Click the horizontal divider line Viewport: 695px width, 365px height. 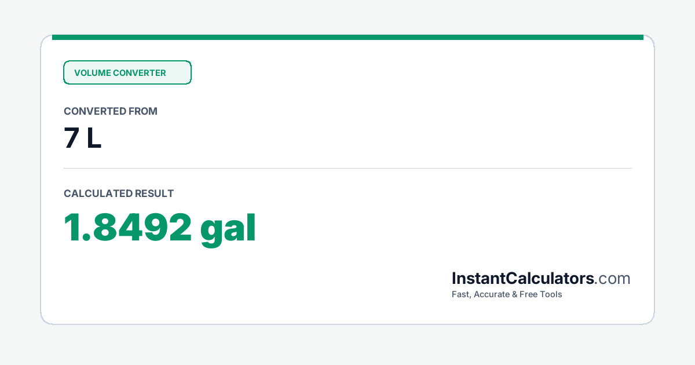[x=348, y=168]
